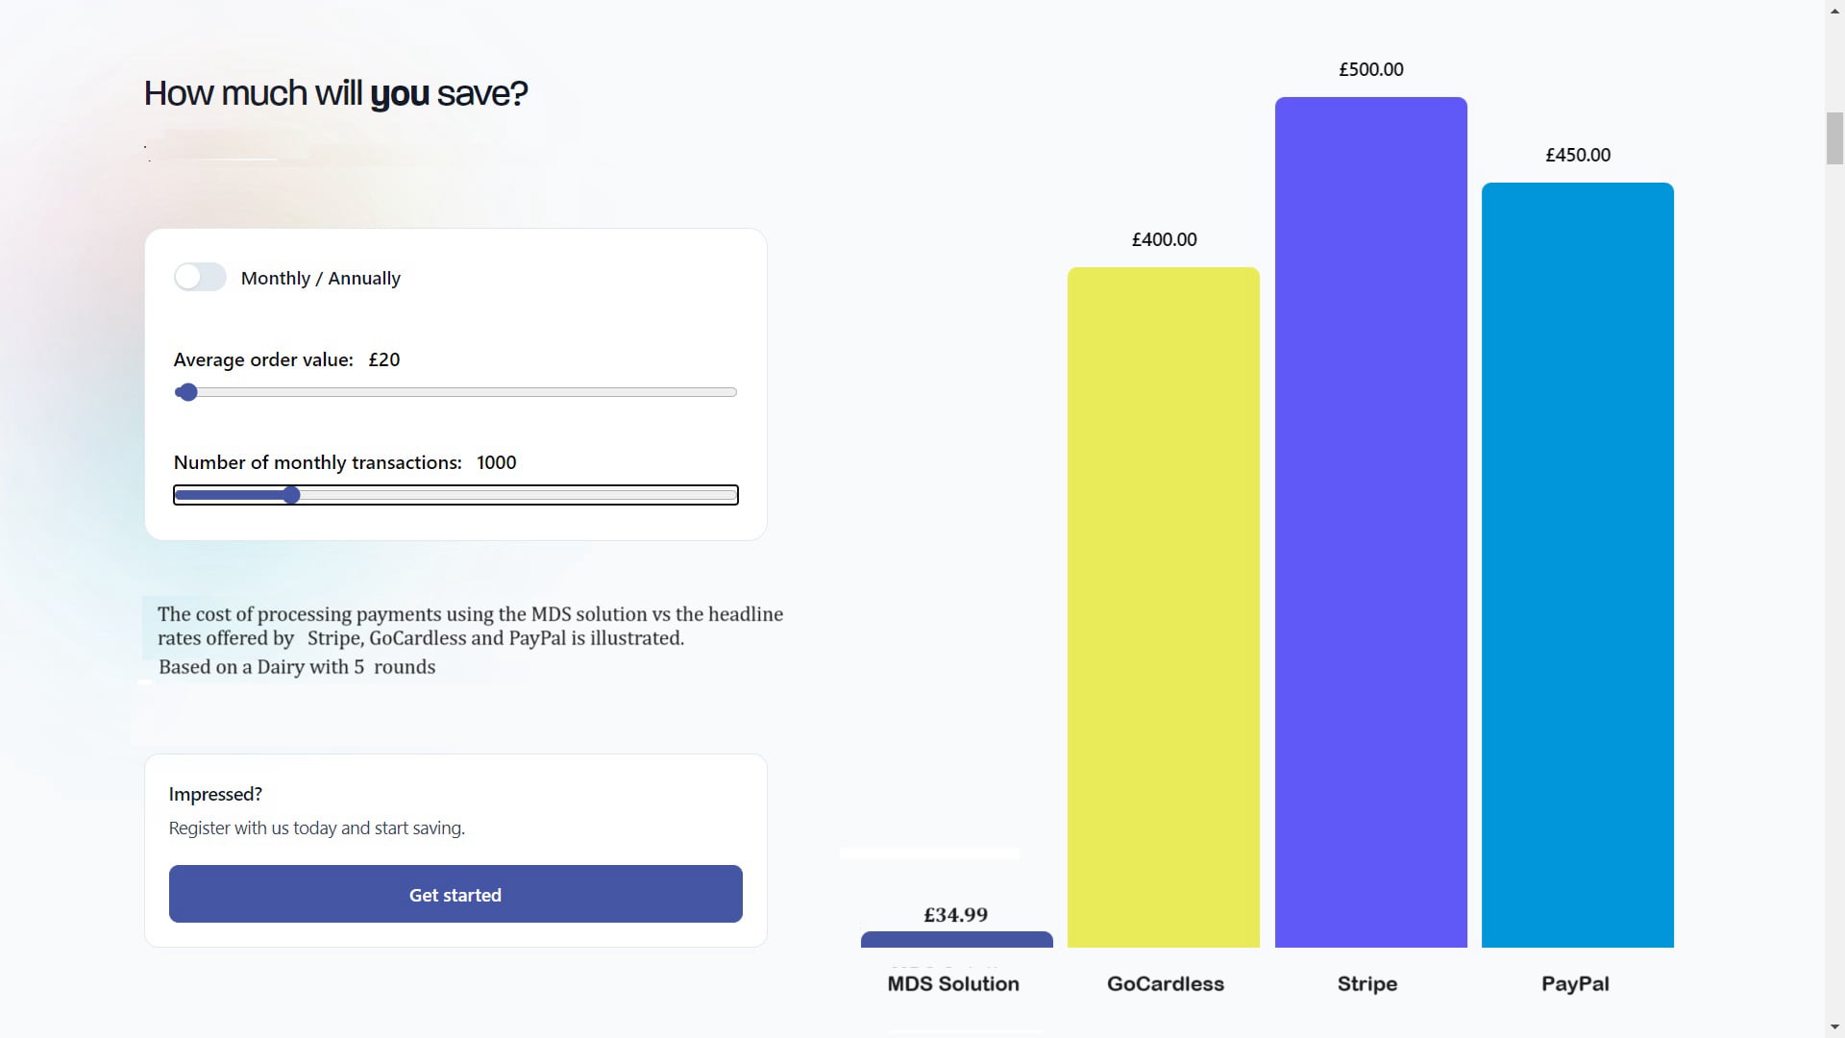Click the £450.00 value above PayPal
Image resolution: width=1845 pixels, height=1038 pixels.
pos(1578,156)
